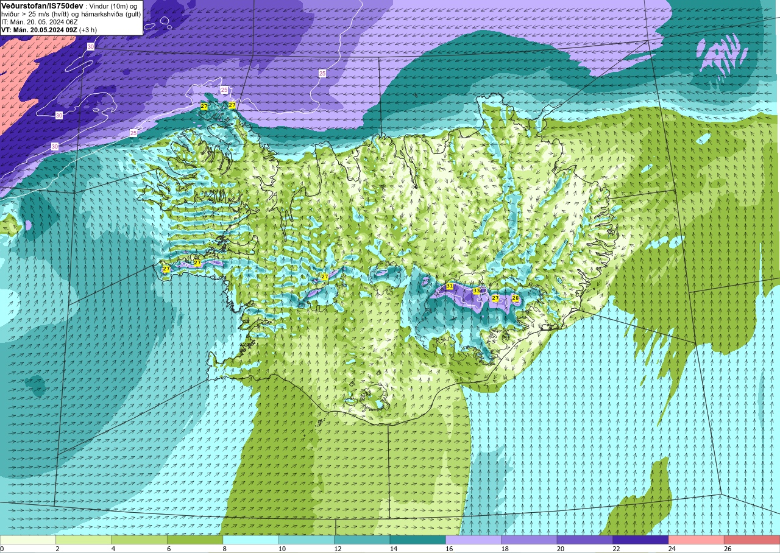
Task: Click the legend scale label 10
Action: click(x=282, y=549)
